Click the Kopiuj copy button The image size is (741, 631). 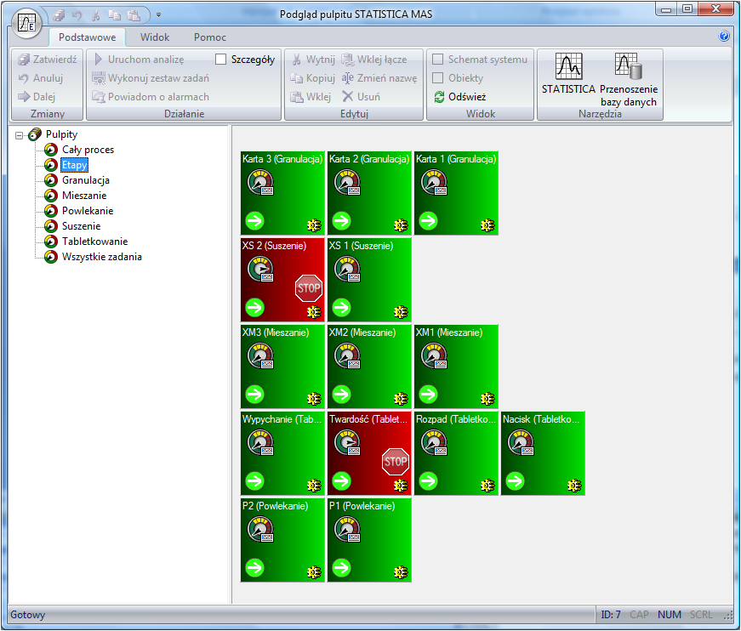pos(313,78)
